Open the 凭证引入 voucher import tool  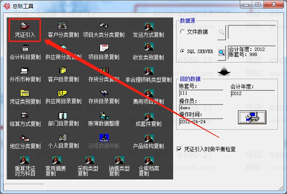(25, 30)
